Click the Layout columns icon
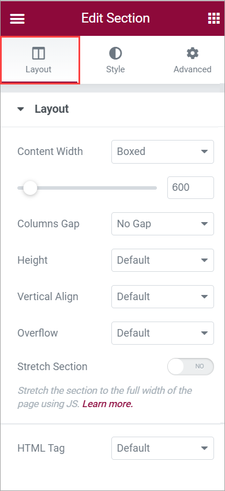The height and width of the screenshot is (491, 225). point(39,54)
